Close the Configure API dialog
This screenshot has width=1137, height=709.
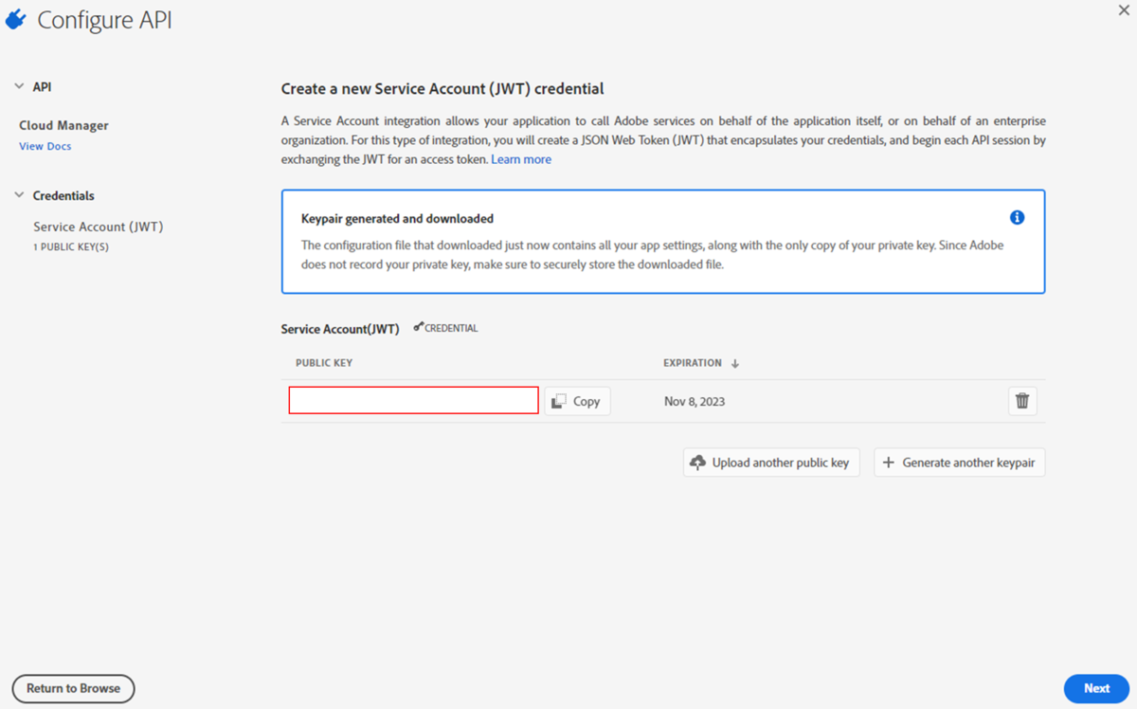point(1124,9)
